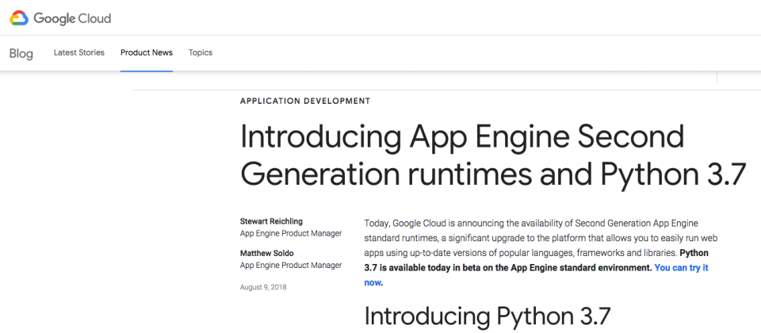Click the Application Development category label
Screen dimensions: 761x333
coord(304,101)
